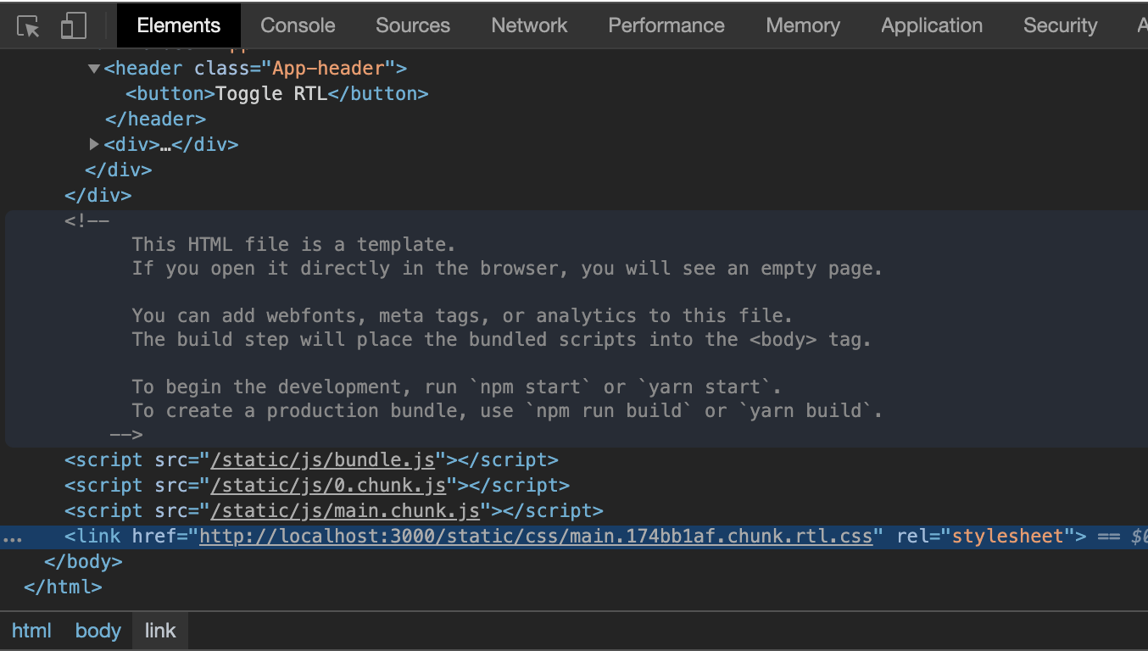Open the main.174bb1af.chunk.rtl.css stylesheet link
The height and width of the screenshot is (651, 1148).
click(537, 536)
